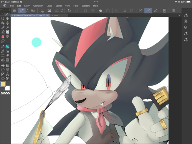This screenshot has height=144, width=192.
Task: Tap the three dots multitasking control
Action: point(96,2)
